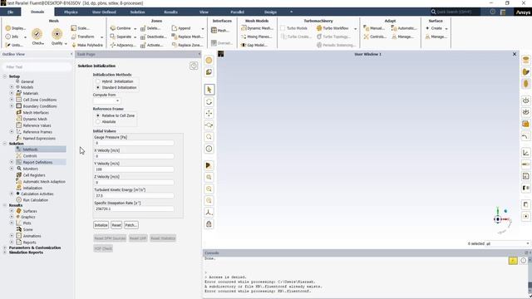Switch to the Results ribbon tab
Screen dimensions: 532x299
(x=170, y=12)
